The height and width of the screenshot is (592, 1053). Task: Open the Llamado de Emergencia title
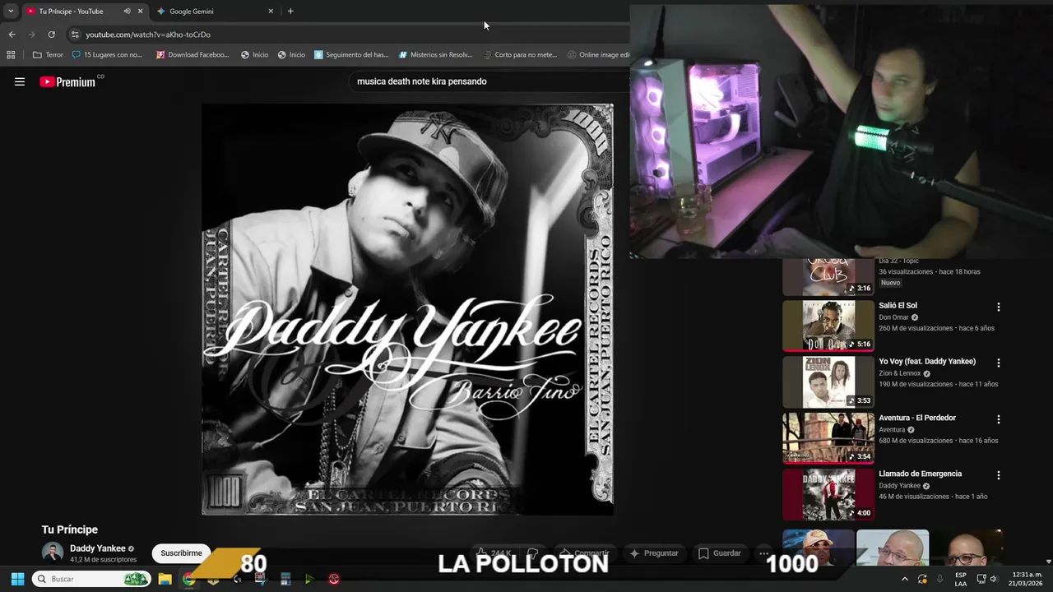920,474
